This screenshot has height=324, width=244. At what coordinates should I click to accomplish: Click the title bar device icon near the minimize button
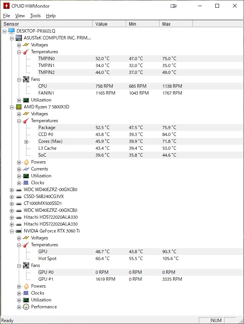coord(173,6)
